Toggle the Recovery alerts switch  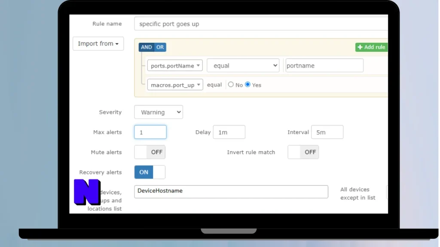[150, 172]
